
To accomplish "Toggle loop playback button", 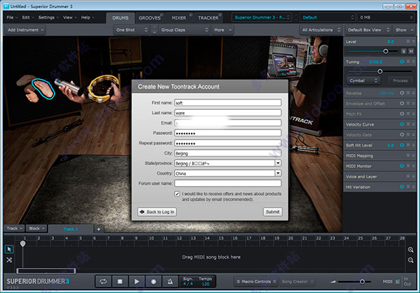I will (x=104, y=282).
